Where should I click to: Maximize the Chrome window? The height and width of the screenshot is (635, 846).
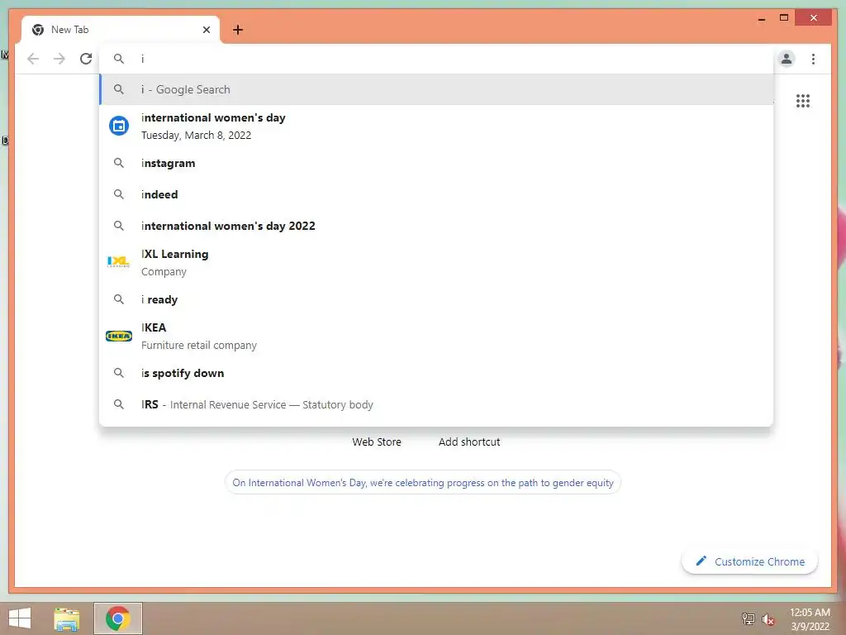tap(784, 18)
